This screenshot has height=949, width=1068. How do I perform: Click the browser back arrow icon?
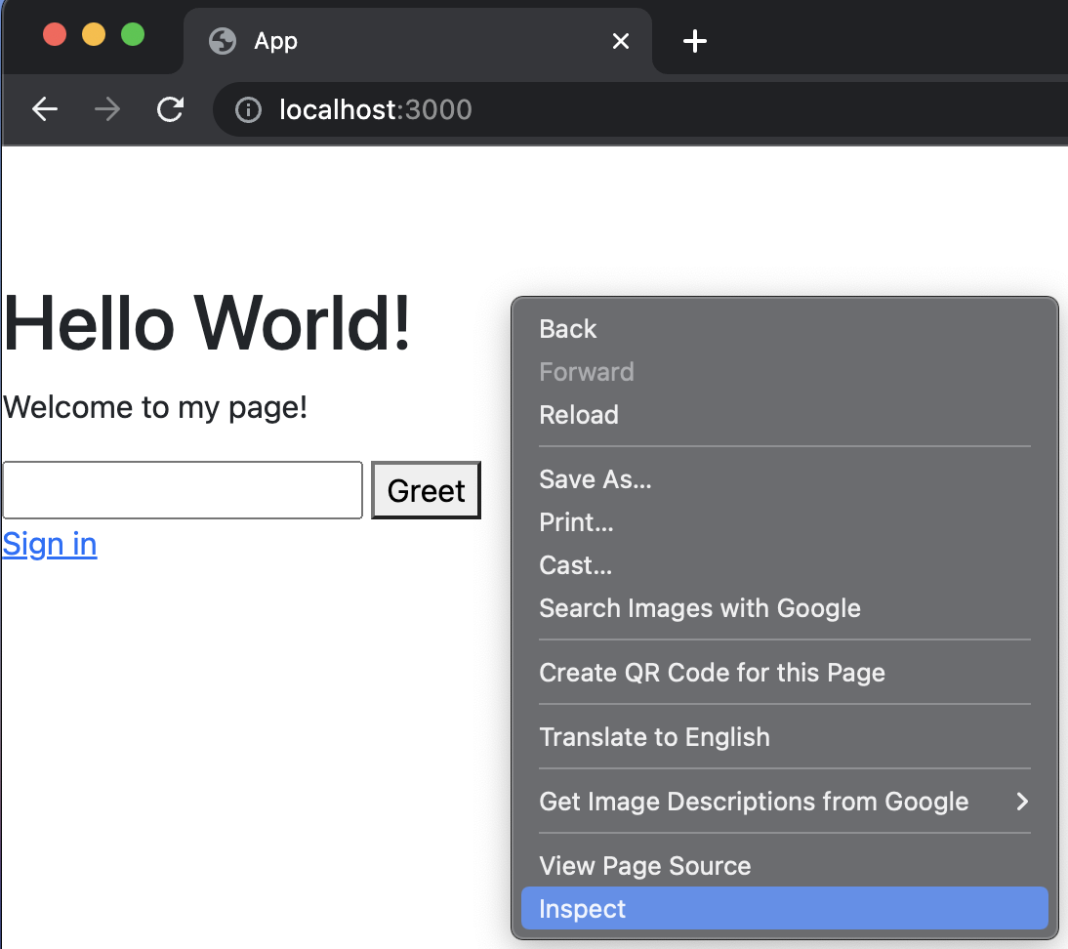[45, 109]
